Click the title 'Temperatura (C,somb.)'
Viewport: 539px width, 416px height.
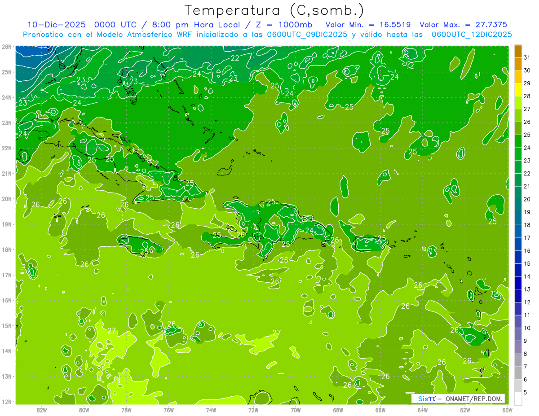[x=274, y=10]
